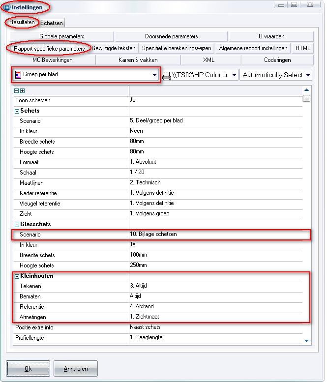Select the Positie extra info label
The width and height of the screenshot is (327, 382).
[x=34, y=327]
